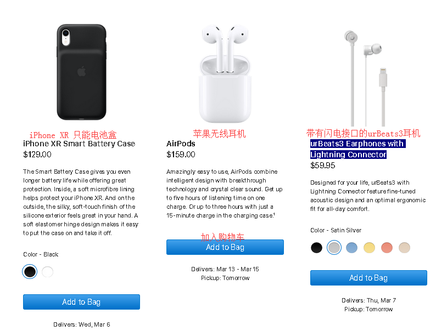Select White color for the Smart Battery Case
Viewport: 447px width, 331px height.
48,272
